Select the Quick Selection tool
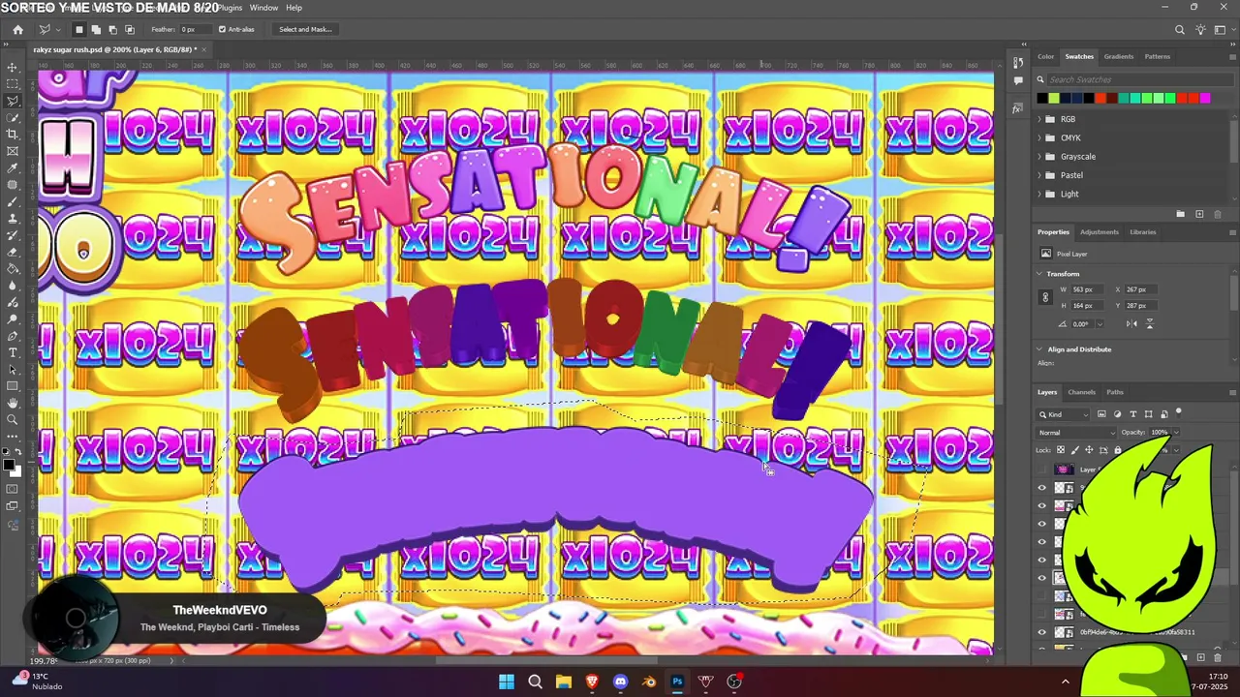The height and width of the screenshot is (697, 1240). tap(13, 118)
